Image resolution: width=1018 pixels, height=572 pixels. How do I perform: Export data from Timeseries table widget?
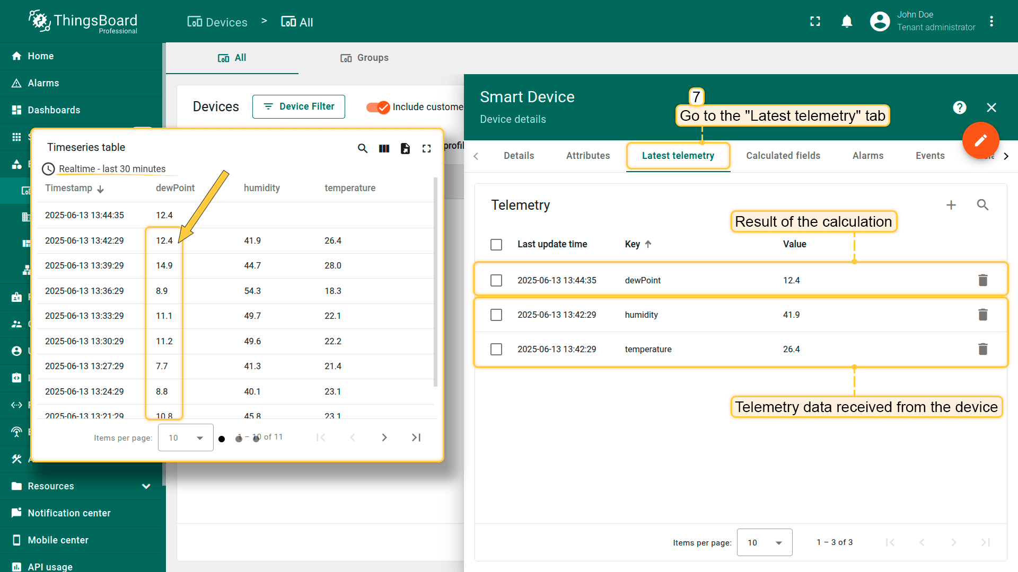click(405, 148)
